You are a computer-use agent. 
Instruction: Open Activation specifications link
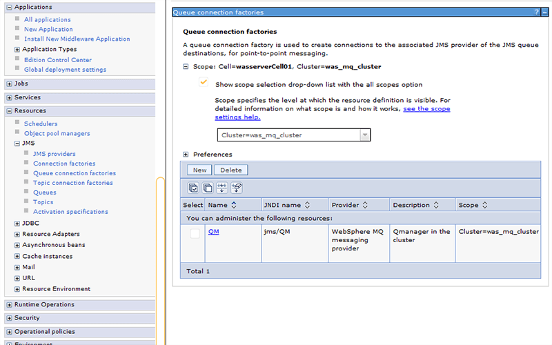point(70,212)
